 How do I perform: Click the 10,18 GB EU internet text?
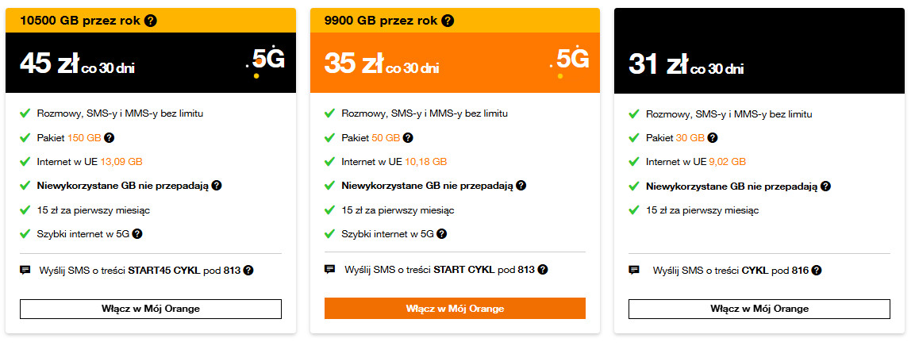point(426,162)
